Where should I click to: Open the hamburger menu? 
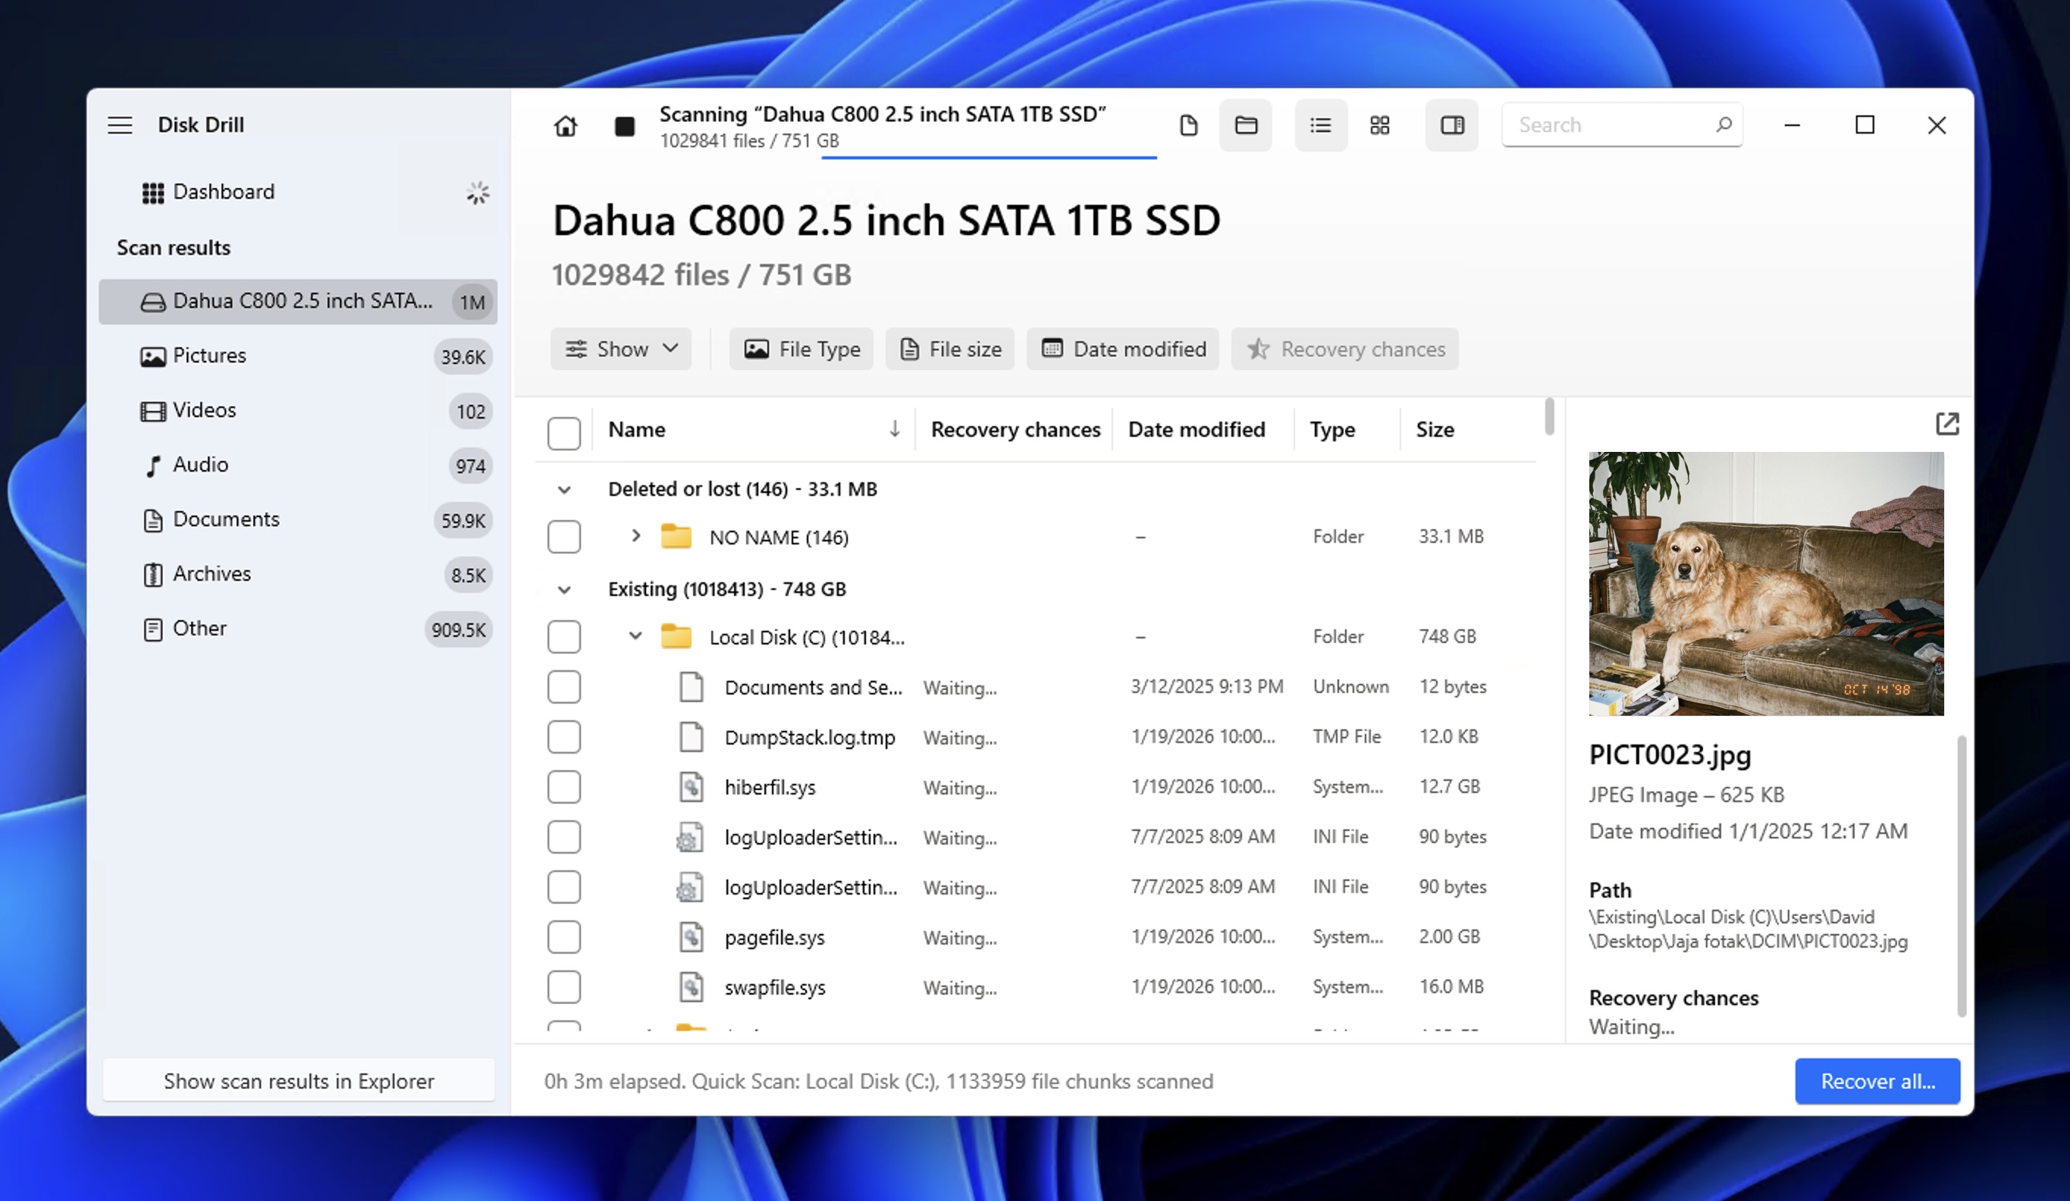click(120, 125)
